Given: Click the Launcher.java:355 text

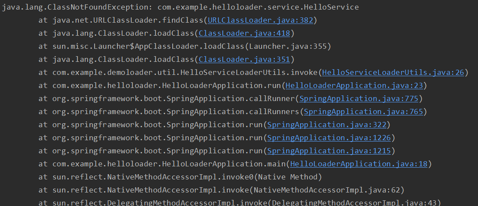Looking at the screenshot, I should 288,47.
